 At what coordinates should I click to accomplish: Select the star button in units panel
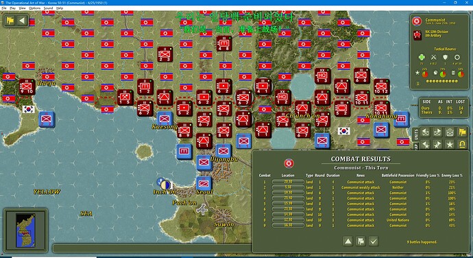450,144
